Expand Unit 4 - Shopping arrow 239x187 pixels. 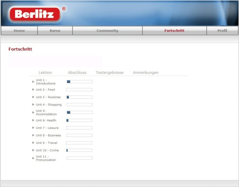(33, 104)
